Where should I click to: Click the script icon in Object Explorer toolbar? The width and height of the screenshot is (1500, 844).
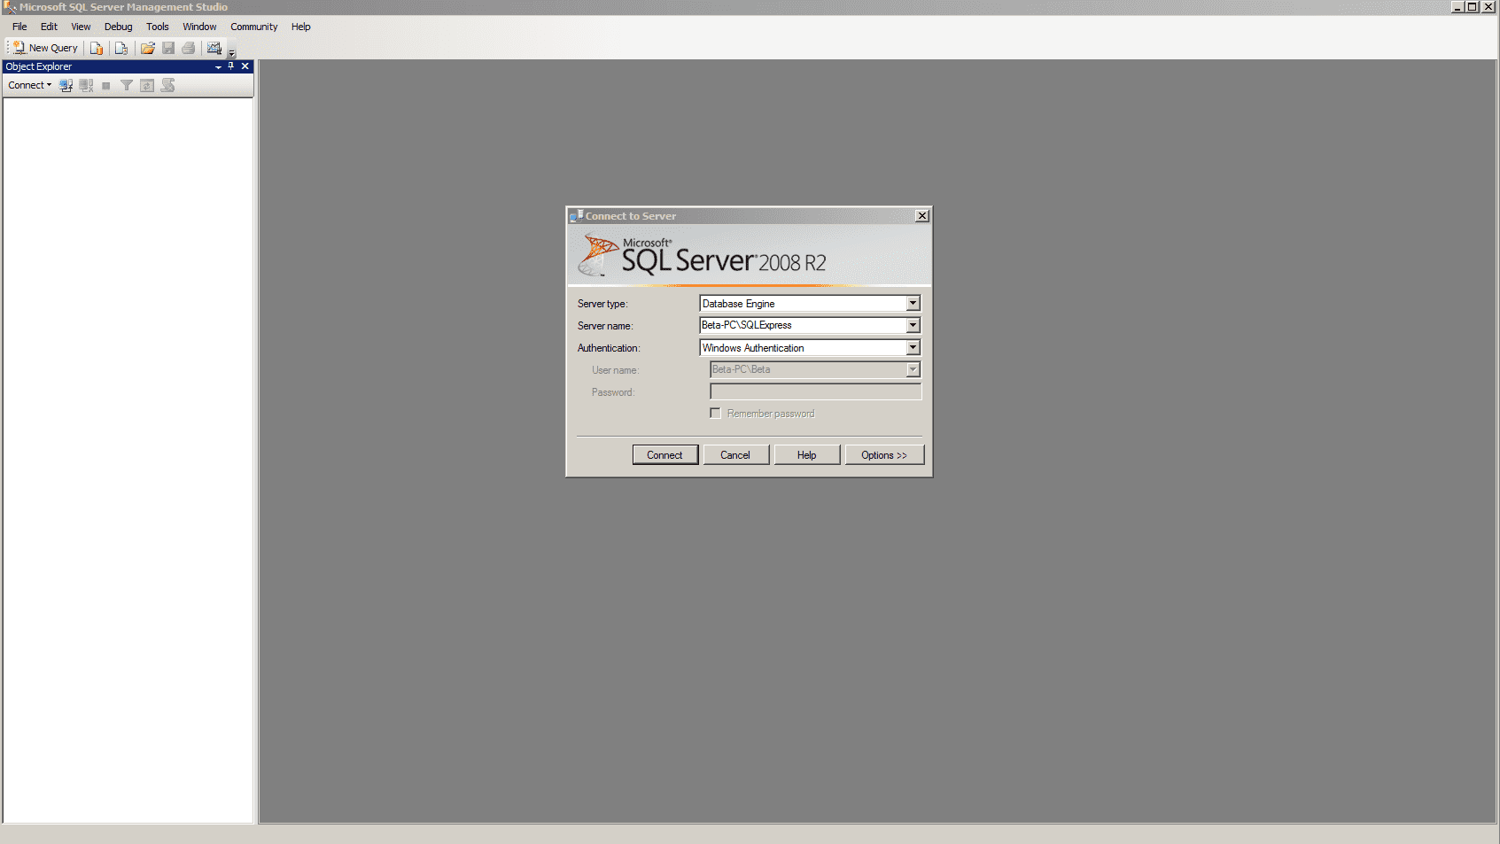pos(167,85)
